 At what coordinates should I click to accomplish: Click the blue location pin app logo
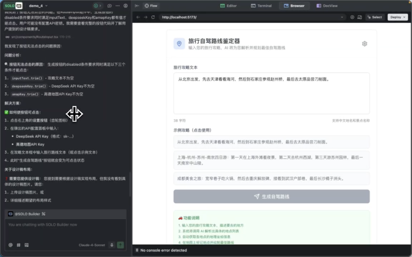pyautogui.click(x=179, y=43)
